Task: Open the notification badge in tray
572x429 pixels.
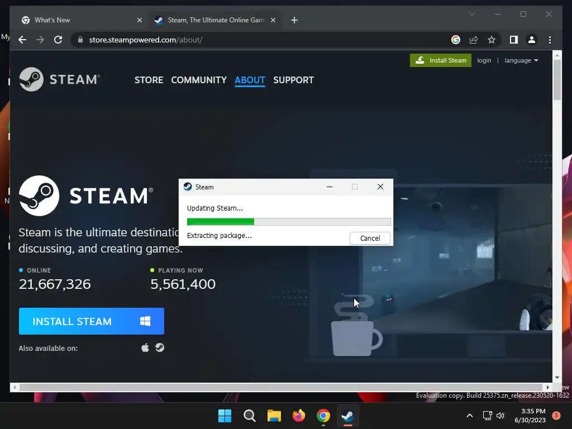Action: (556, 416)
